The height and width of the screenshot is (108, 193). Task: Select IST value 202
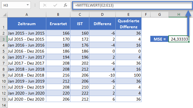point(80,63)
